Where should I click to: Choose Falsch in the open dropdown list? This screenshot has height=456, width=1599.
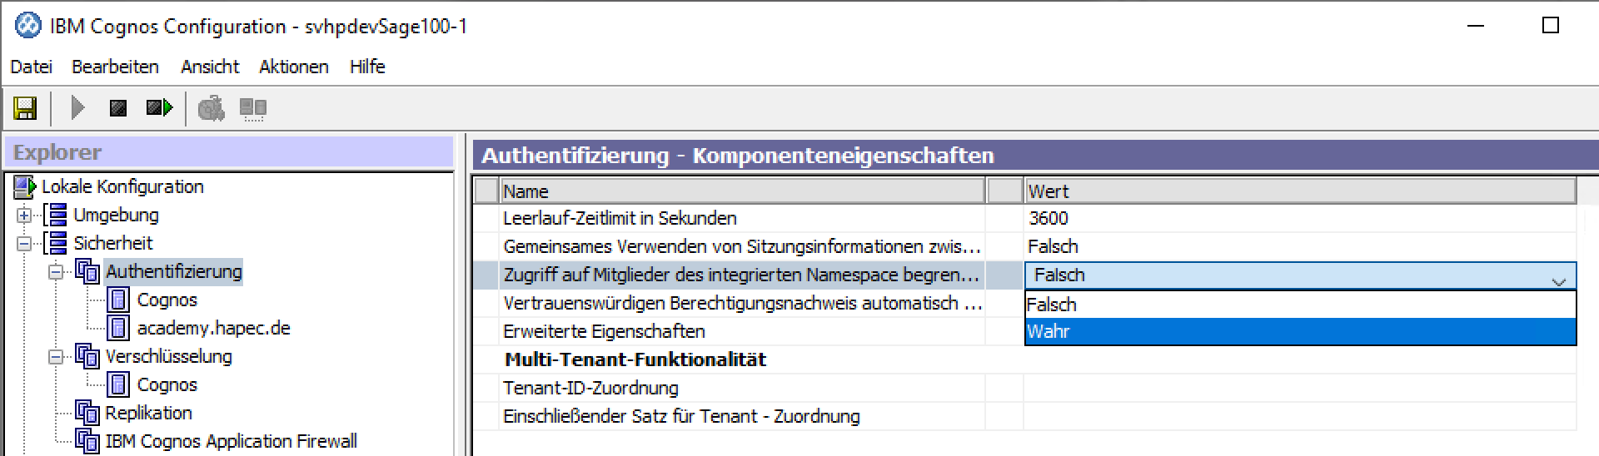[x=1299, y=305]
